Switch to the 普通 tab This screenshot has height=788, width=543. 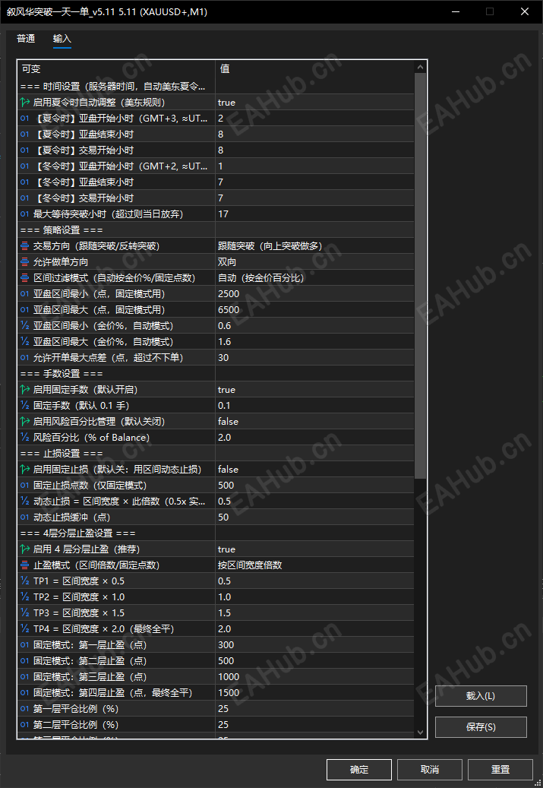pos(26,39)
